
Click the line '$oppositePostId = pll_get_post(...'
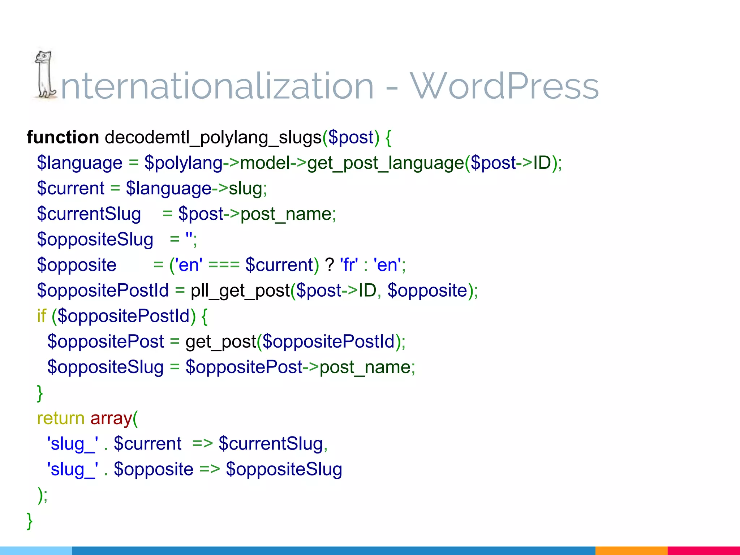pos(258,291)
